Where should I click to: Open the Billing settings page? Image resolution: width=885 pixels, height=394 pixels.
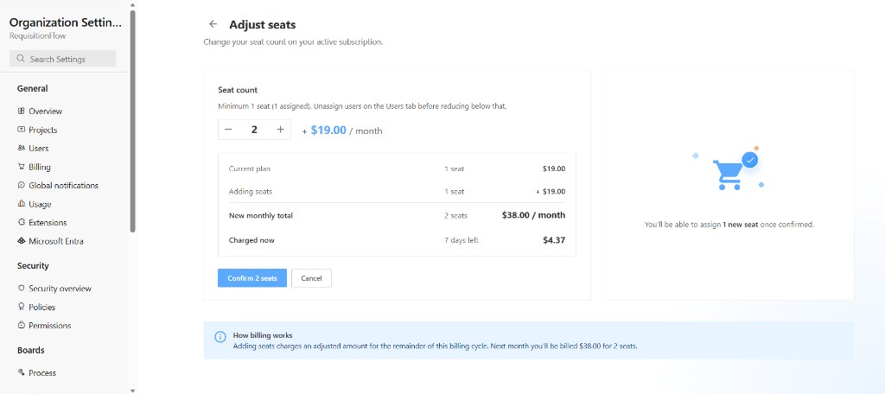click(x=40, y=167)
